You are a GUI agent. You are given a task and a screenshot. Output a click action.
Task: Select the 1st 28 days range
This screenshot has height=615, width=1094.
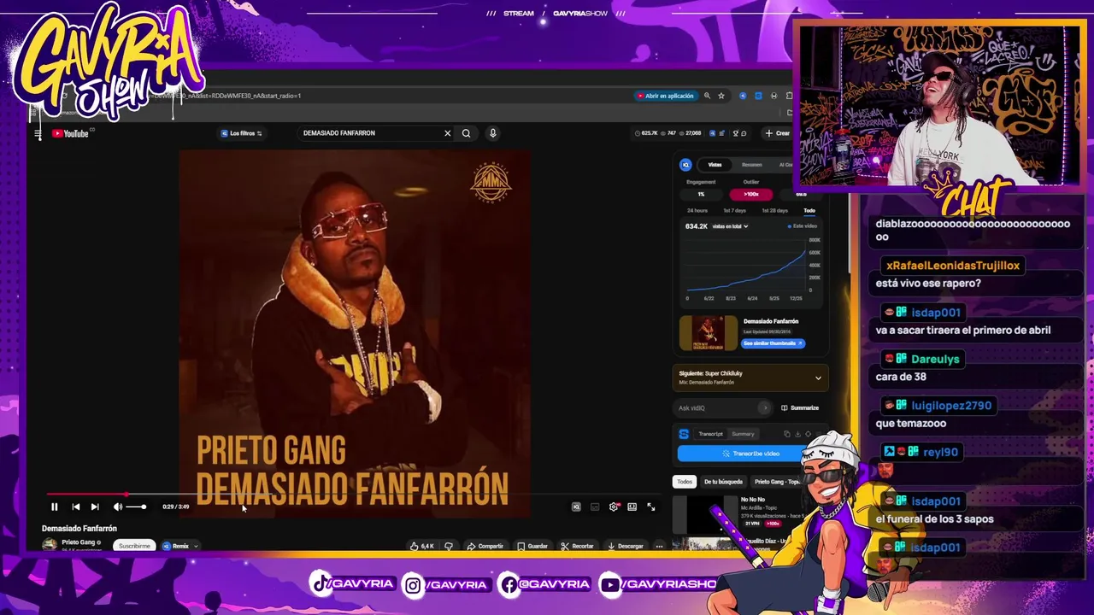[x=774, y=210]
